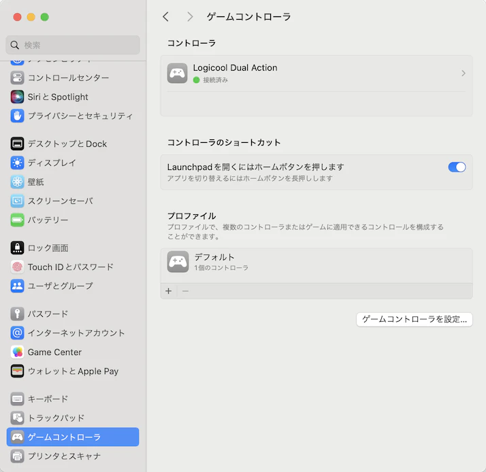Click the トラックパッド sidebar icon
The height and width of the screenshot is (472, 486).
(17, 418)
